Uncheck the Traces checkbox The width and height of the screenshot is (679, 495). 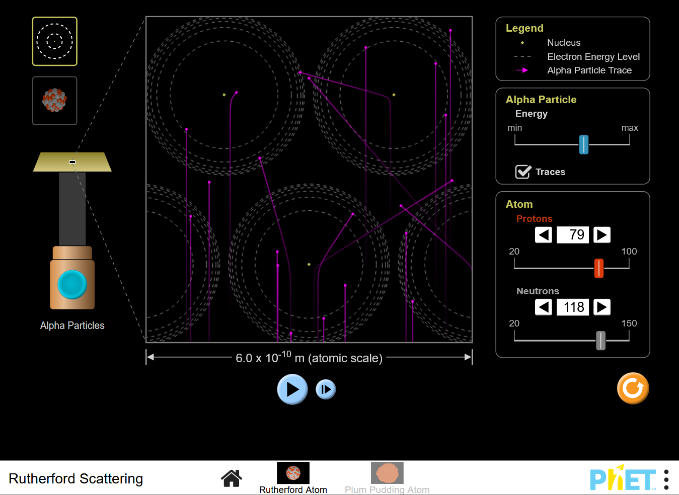click(x=523, y=172)
